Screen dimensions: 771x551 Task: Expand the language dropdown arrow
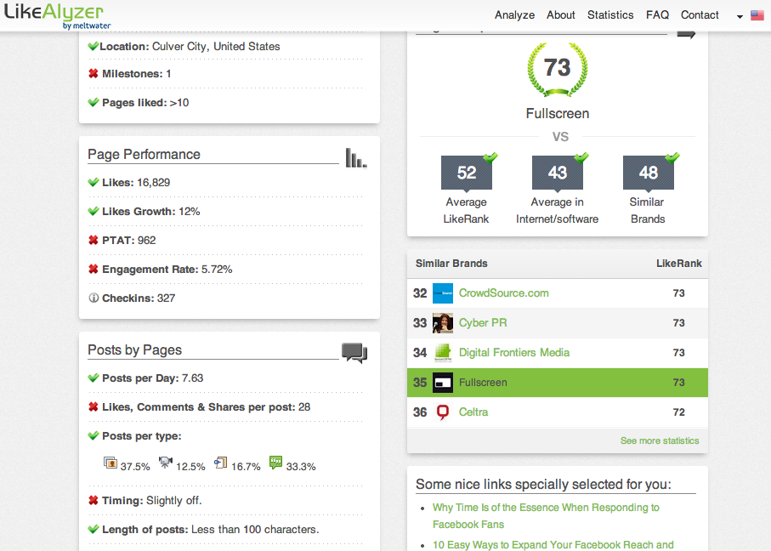pyautogui.click(x=740, y=17)
